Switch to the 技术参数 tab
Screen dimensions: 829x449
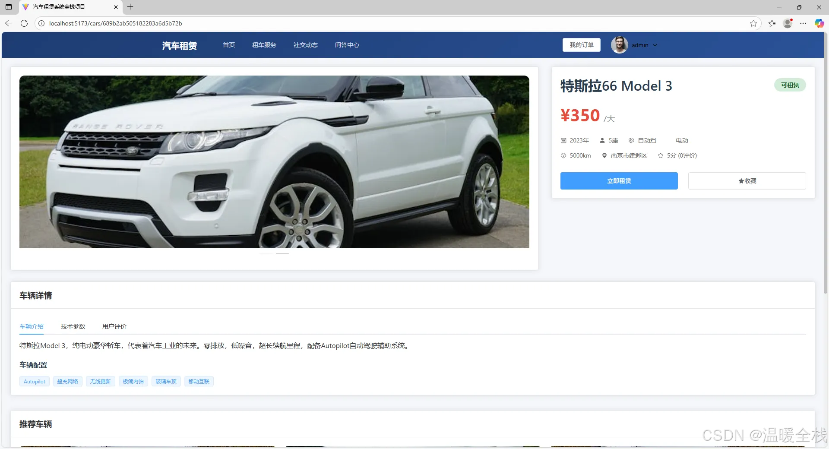coord(73,326)
